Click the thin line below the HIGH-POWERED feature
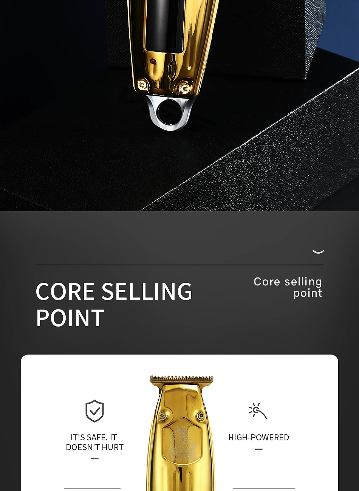 click(x=264, y=488)
